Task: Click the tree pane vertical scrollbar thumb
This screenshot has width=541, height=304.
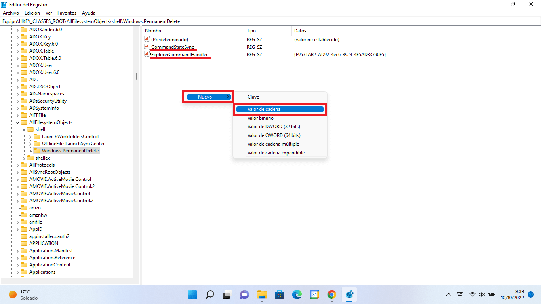Action: coord(136,76)
